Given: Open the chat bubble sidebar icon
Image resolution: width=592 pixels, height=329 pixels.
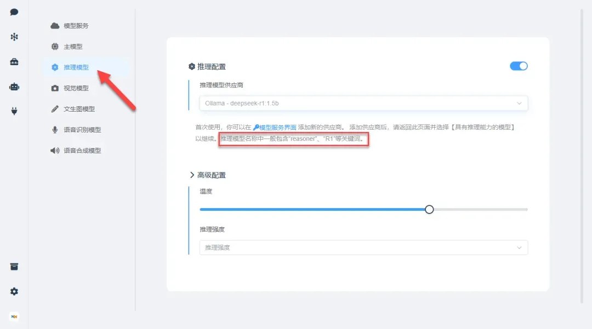Looking at the screenshot, I should [14, 12].
